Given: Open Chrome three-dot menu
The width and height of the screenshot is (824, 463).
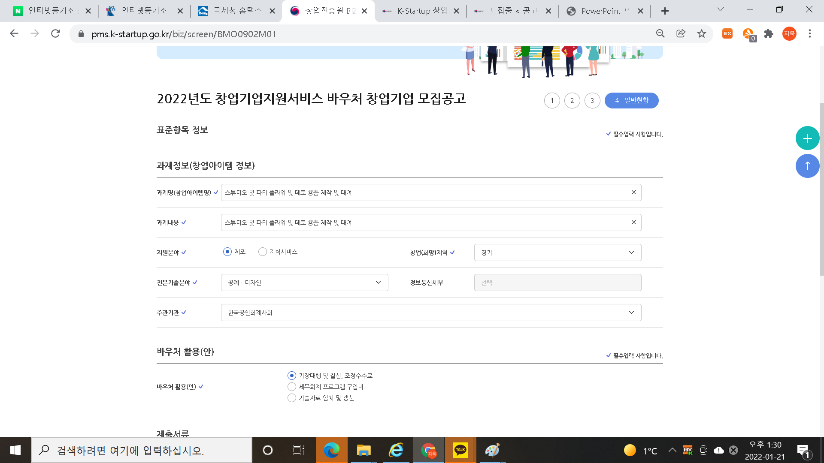Looking at the screenshot, I should [x=810, y=33].
